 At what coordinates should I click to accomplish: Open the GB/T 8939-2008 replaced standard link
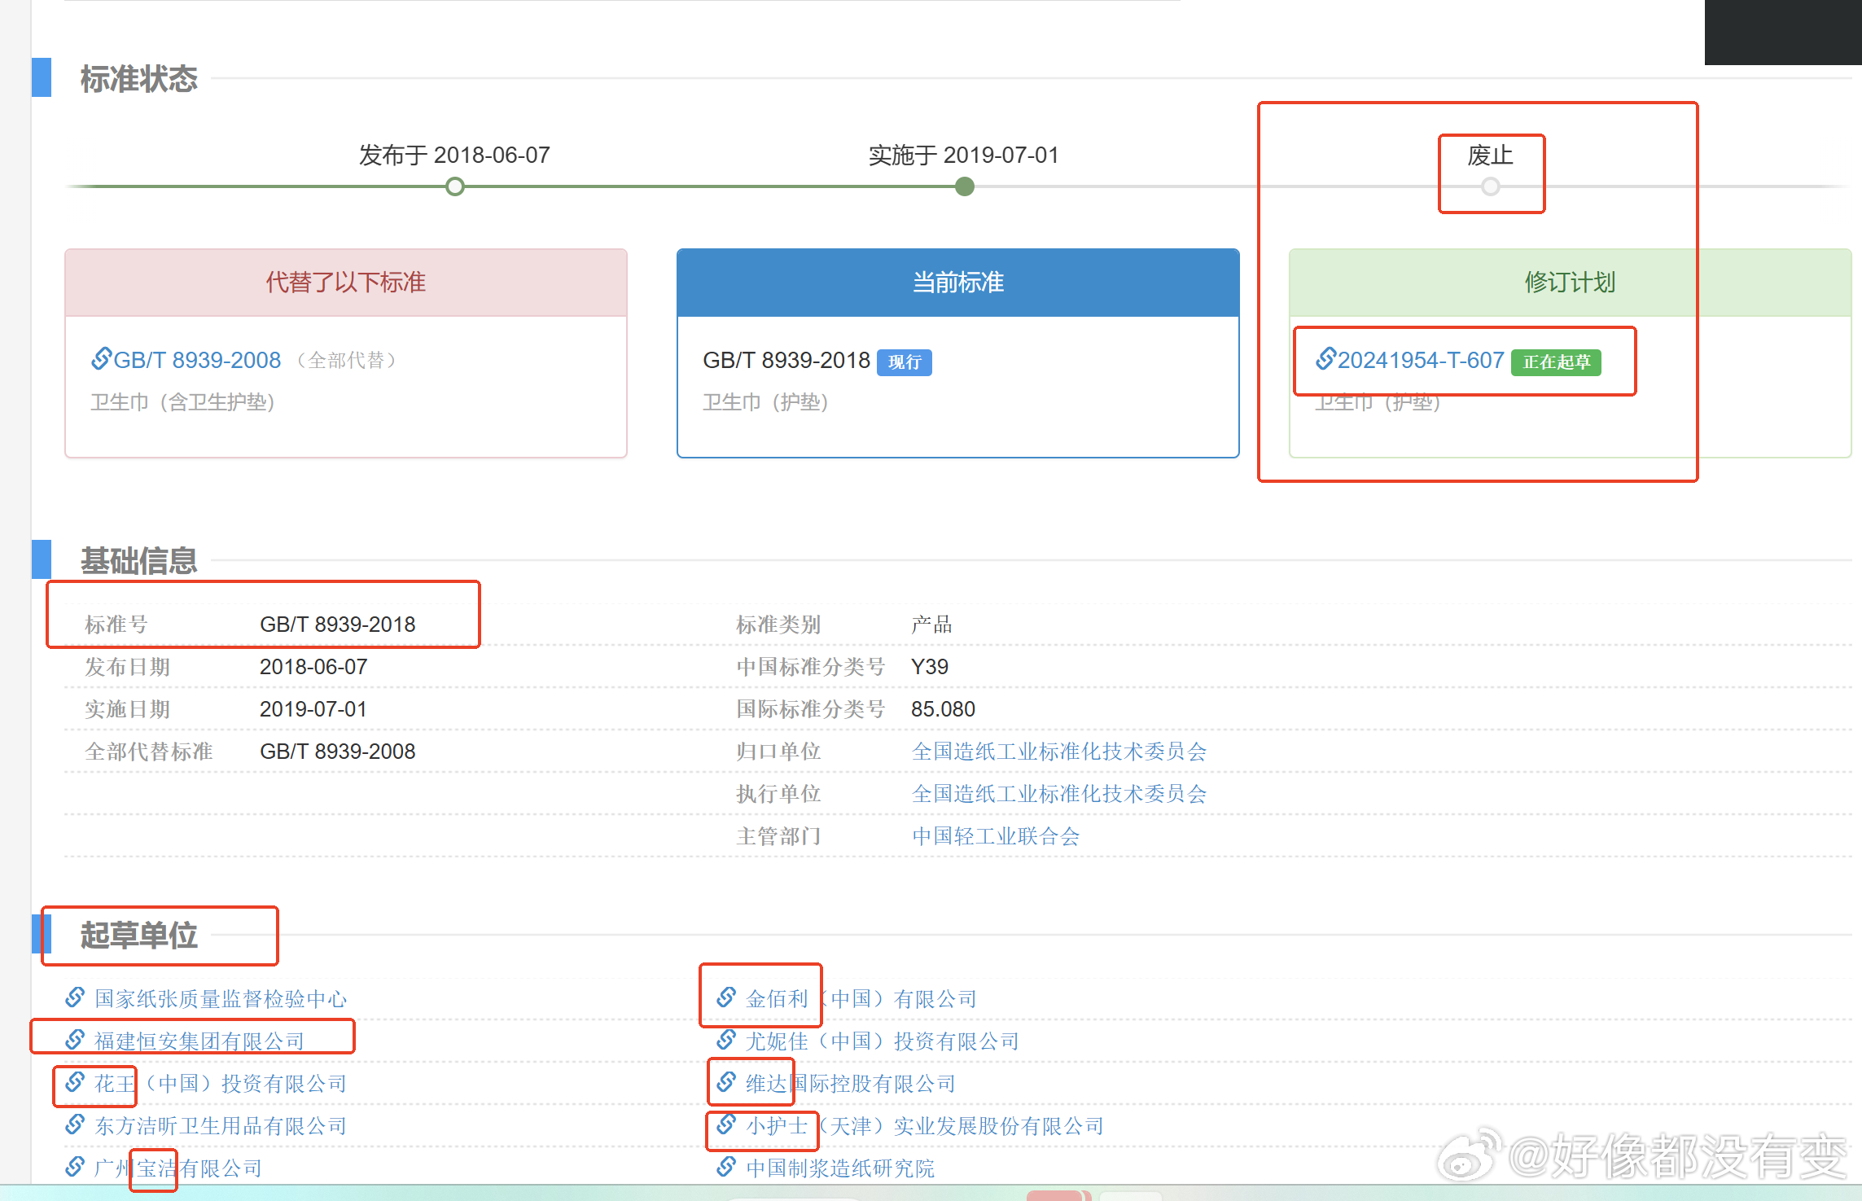point(197,360)
